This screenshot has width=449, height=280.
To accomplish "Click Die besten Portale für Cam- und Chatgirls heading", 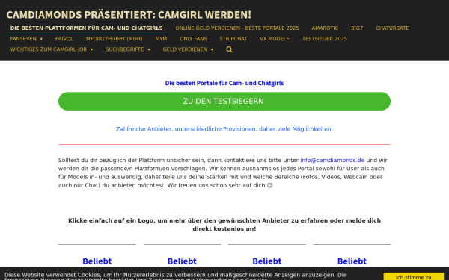I will (224, 83).
